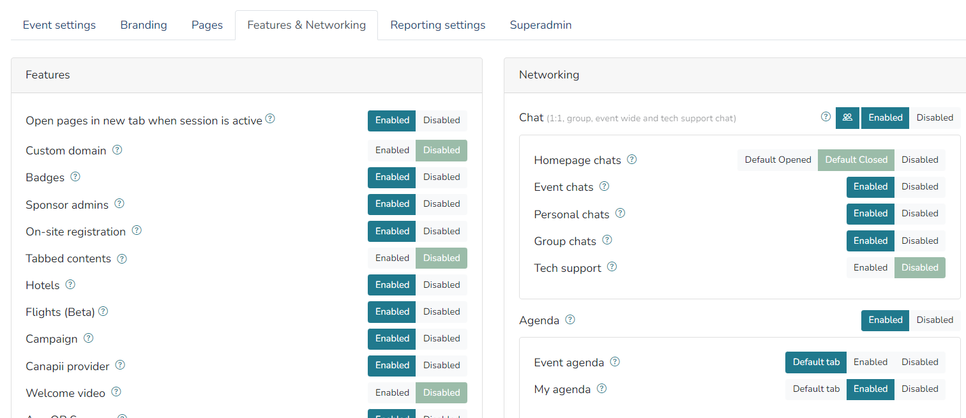Switch to the Branding tab
Screen dimensions: 966x418
144,26
